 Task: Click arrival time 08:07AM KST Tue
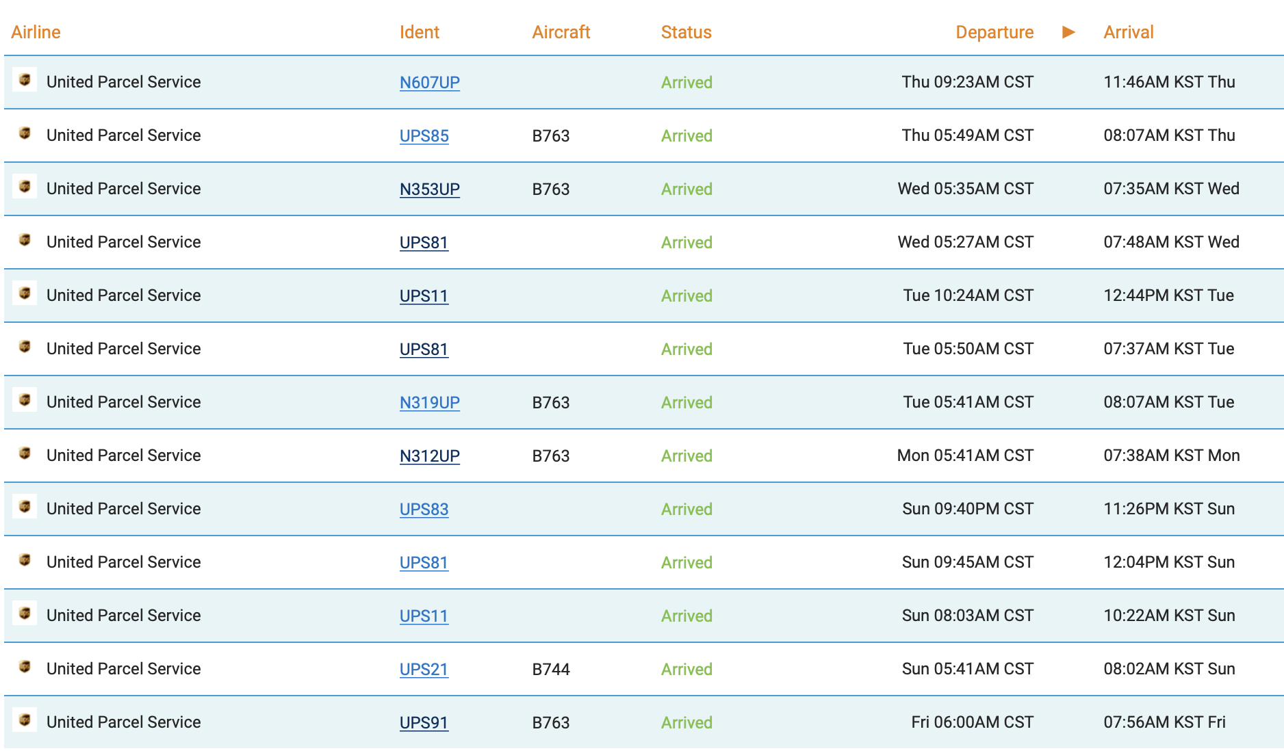(x=1169, y=402)
